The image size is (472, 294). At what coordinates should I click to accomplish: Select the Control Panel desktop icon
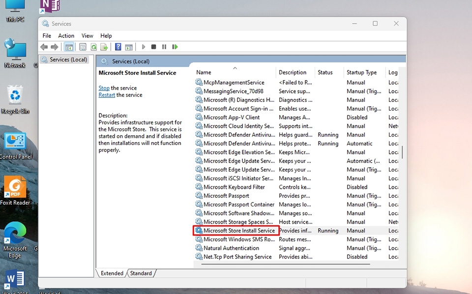[16, 146]
